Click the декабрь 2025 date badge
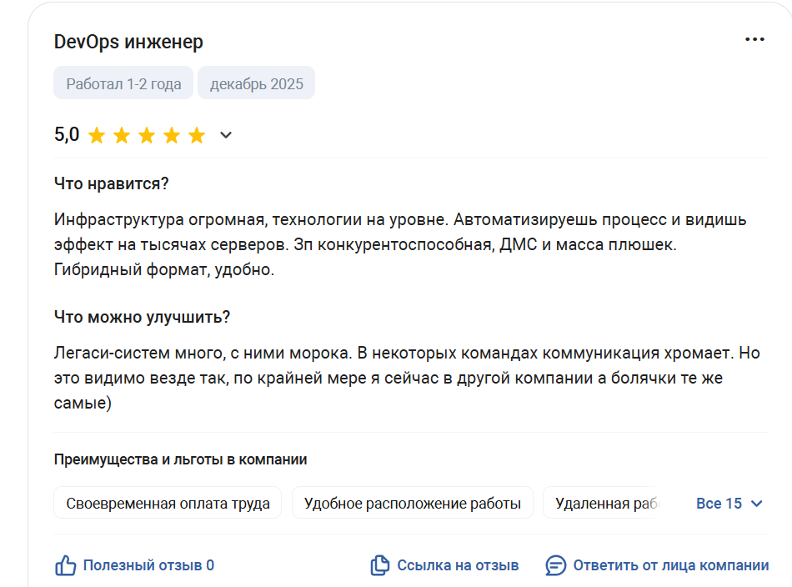 pos(256,84)
